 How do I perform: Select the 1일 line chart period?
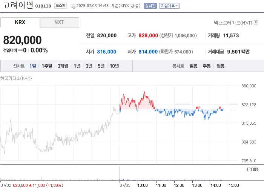point(33,66)
